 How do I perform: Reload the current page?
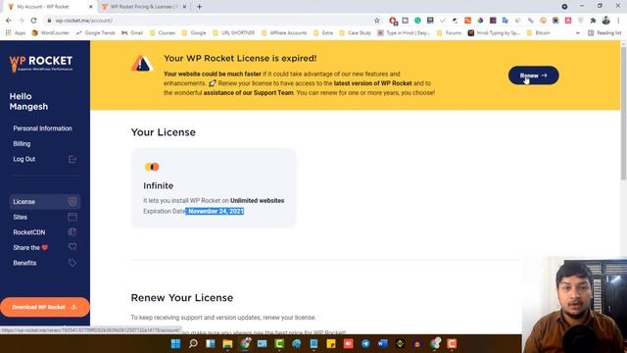[33, 21]
